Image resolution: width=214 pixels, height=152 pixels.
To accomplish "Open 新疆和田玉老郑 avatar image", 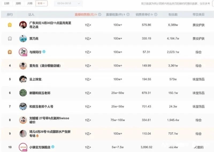I will pos(23,93).
